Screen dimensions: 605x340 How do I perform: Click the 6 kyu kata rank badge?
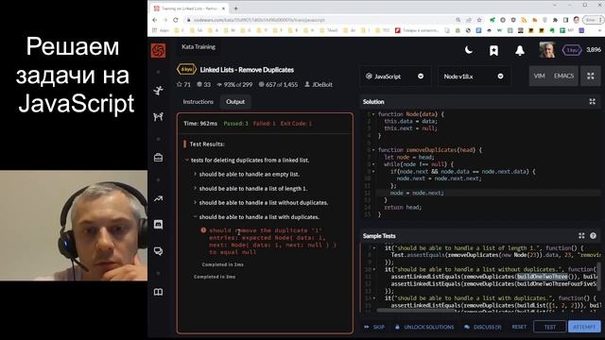(x=187, y=69)
